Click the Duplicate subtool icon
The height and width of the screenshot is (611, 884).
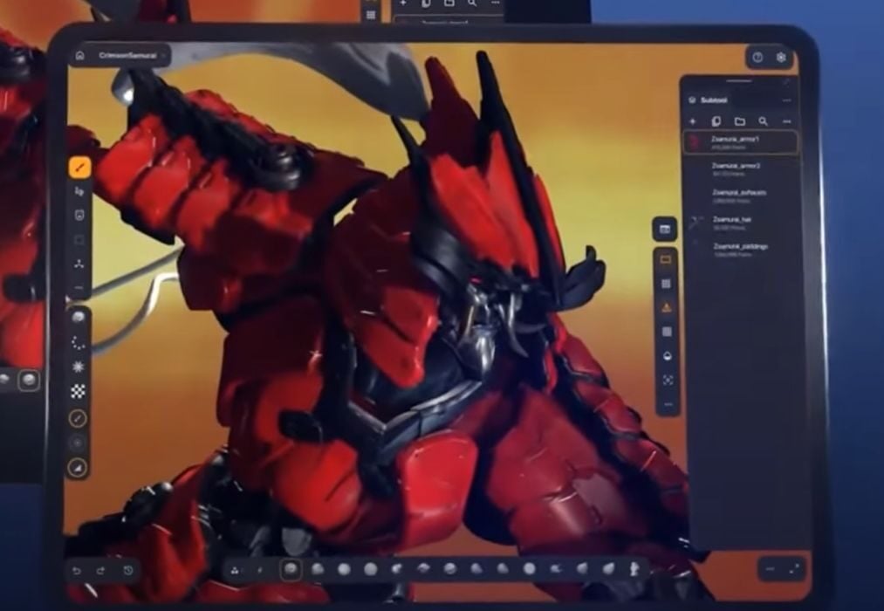click(716, 121)
